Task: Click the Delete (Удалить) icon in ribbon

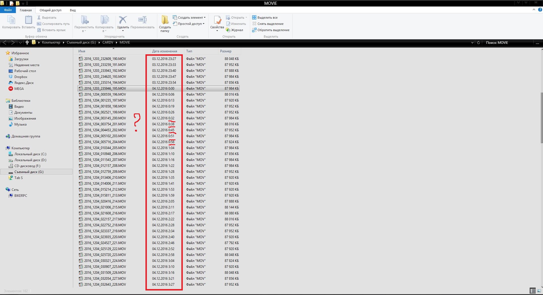Action: tap(123, 20)
